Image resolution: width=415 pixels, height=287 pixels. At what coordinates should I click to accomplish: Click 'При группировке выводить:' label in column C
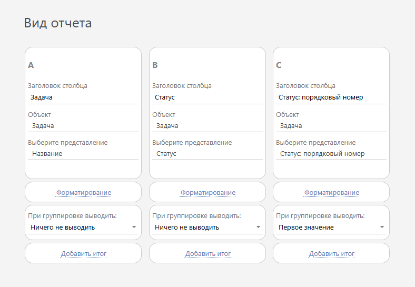point(320,216)
